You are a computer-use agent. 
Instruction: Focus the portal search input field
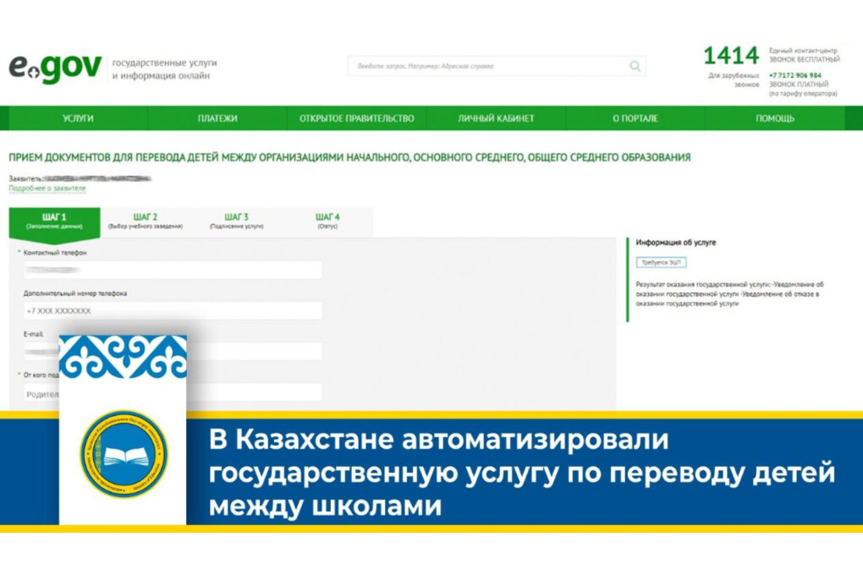[x=486, y=66]
